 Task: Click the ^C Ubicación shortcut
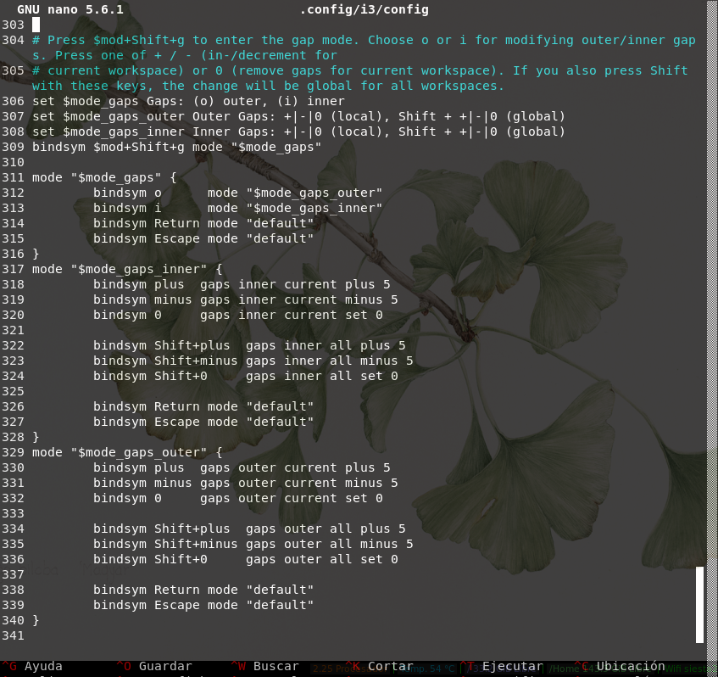(620, 667)
